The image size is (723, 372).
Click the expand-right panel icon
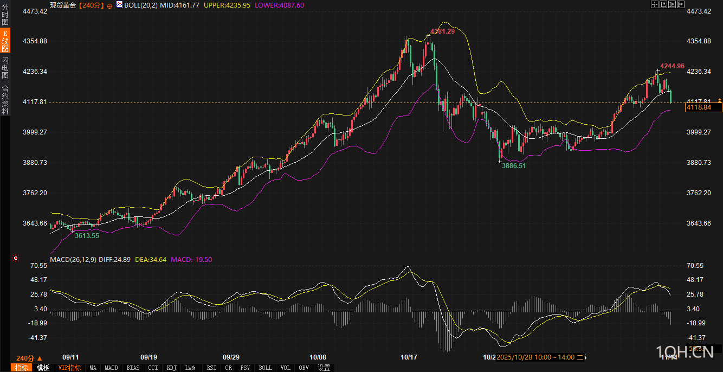point(680,4)
